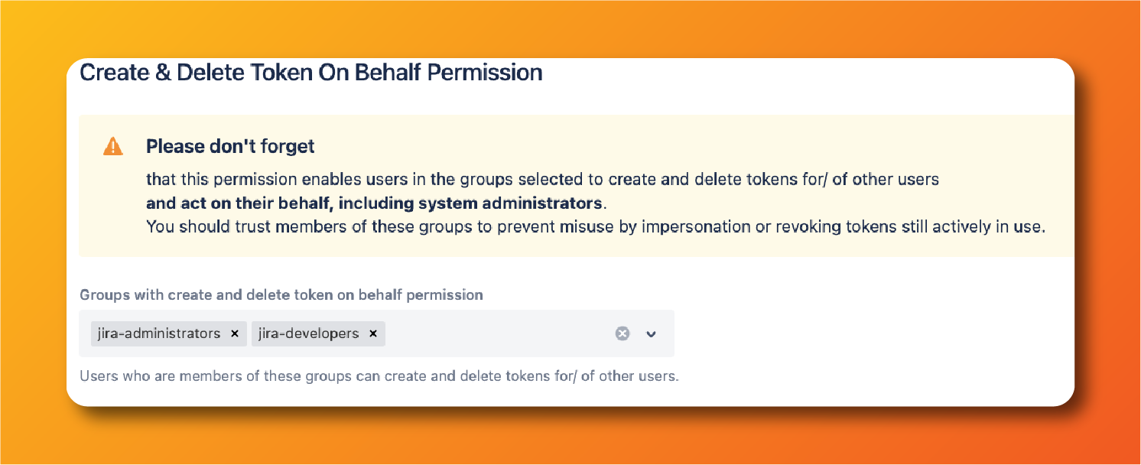Click inside the groups multi-select field
Image resolution: width=1141 pixels, height=465 pixels.
click(497, 333)
